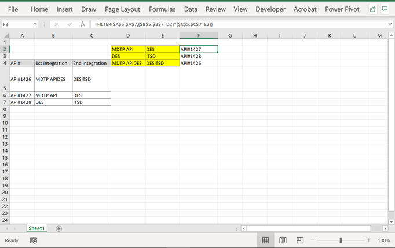Open the Comments icon in ribbon
Image resolution: width=395 pixels, height=248 pixels.
coord(385,9)
